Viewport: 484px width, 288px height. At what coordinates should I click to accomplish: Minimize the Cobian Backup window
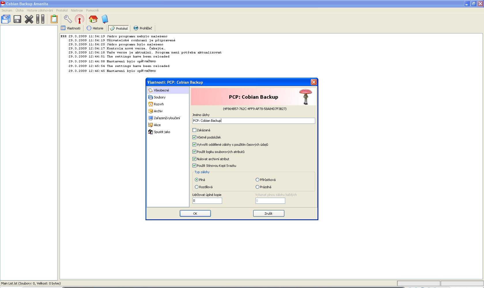(467, 4)
